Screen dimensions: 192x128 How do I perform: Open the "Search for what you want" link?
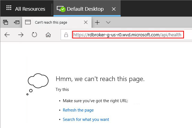pyautogui.click(x=86, y=119)
